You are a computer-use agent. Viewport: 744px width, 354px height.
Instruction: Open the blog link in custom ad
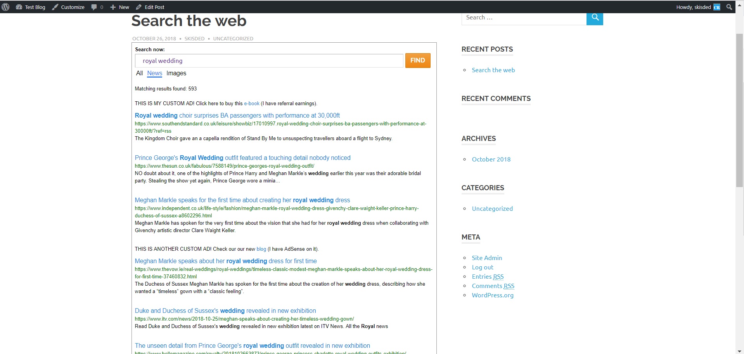point(261,249)
